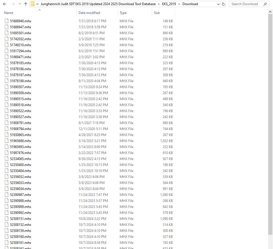
Task: Sort files by Size column header
Action: (x=164, y=13)
